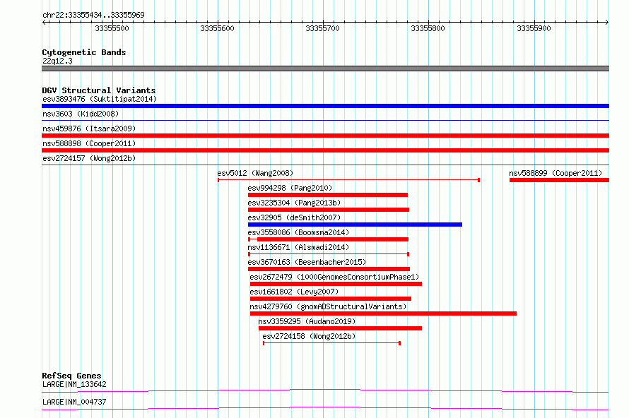This screenshot has height=418, width=629.
Task: Open the esv32905 (deSmith2007) label
Action: tap(294, 217)
